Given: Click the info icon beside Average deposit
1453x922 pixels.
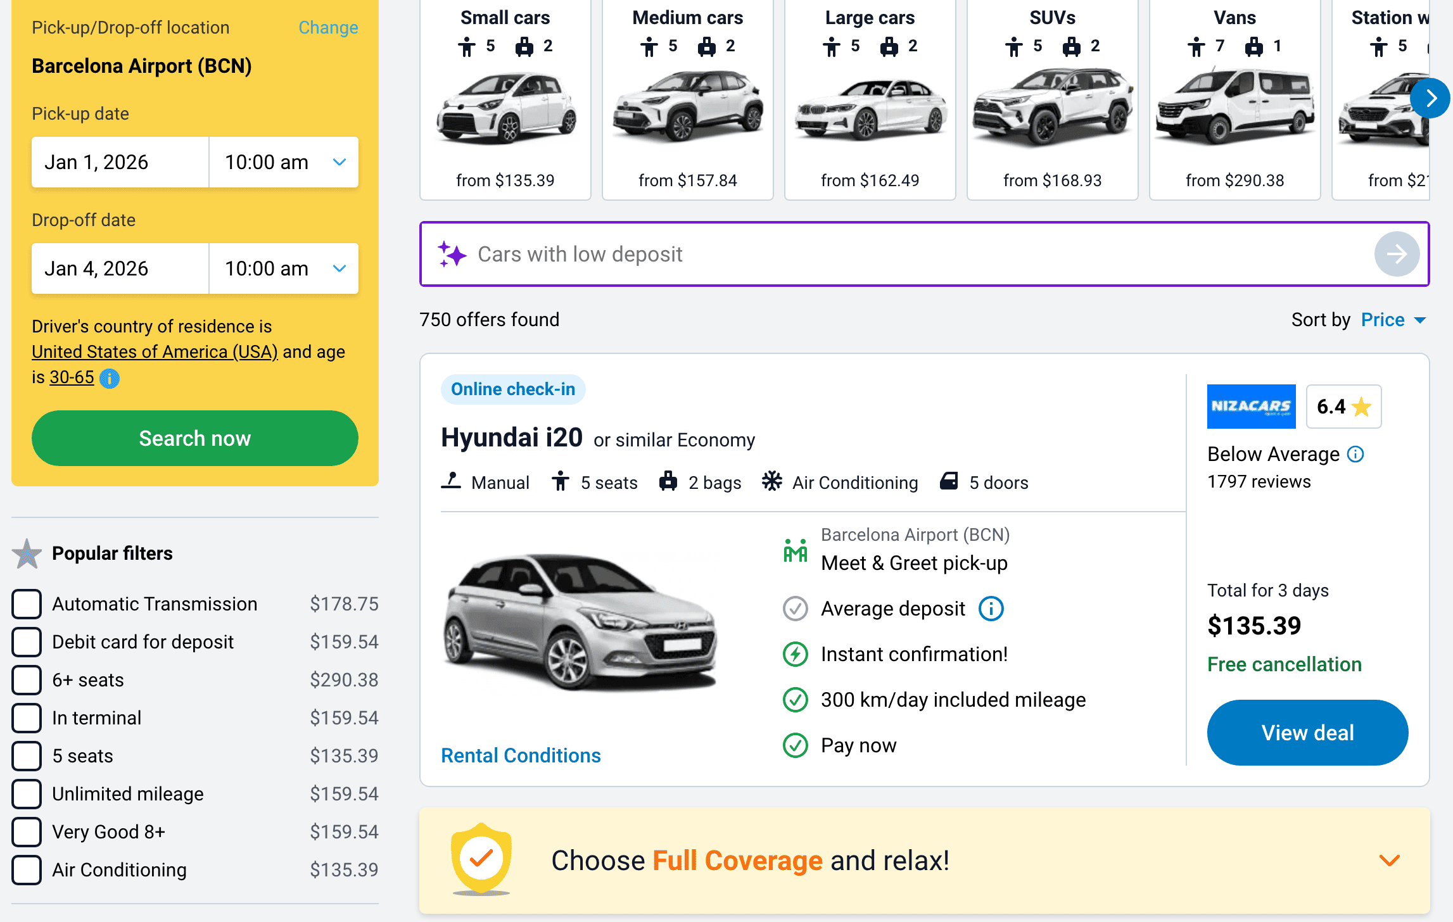Looking at the screenshot, I should click(991, 609).
